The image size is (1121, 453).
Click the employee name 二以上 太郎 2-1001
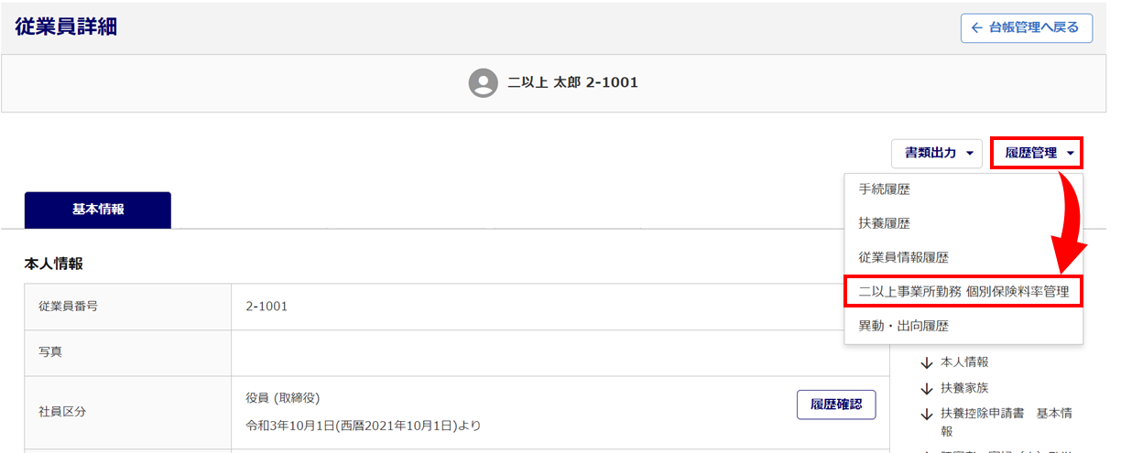point(572,82)
